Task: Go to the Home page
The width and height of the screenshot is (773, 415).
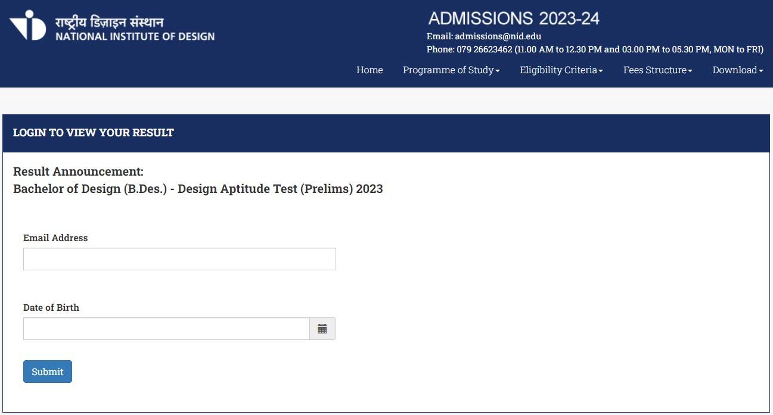Action: (x=370, y=70)
